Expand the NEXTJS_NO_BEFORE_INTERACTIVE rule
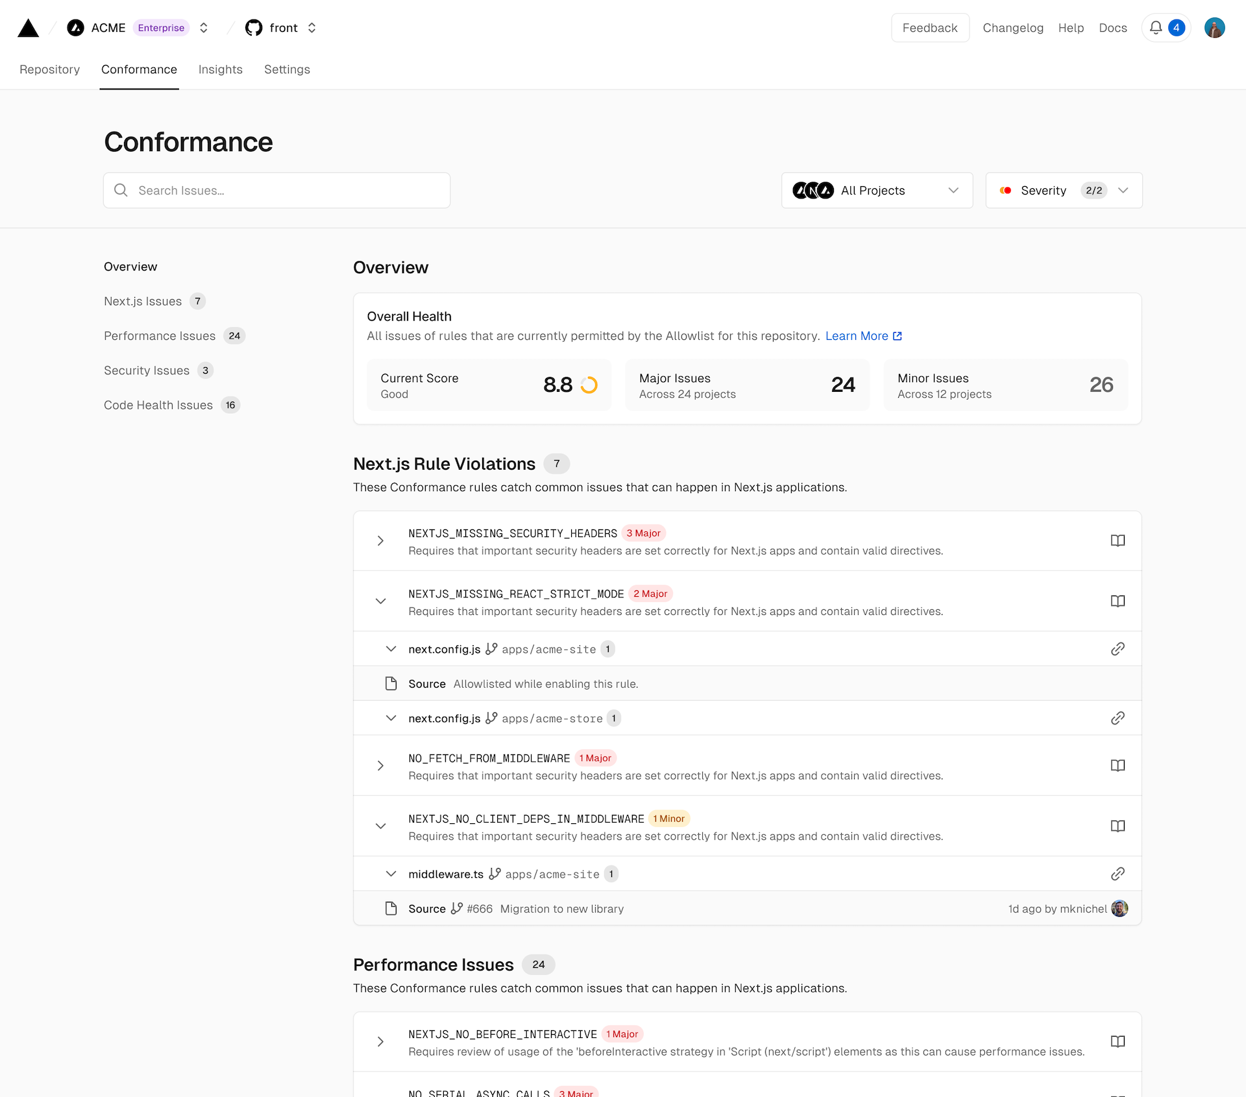The height and width of the screenshot is (1097, 1246). coord(380,1041)
